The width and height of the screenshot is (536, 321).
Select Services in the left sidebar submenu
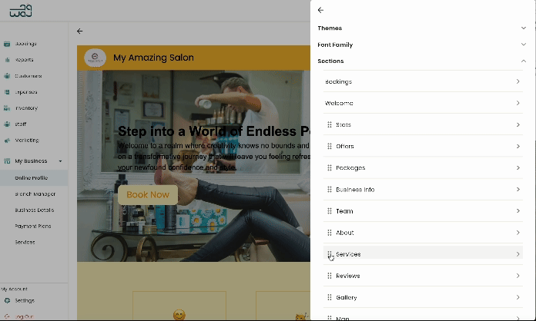point(25,242)
